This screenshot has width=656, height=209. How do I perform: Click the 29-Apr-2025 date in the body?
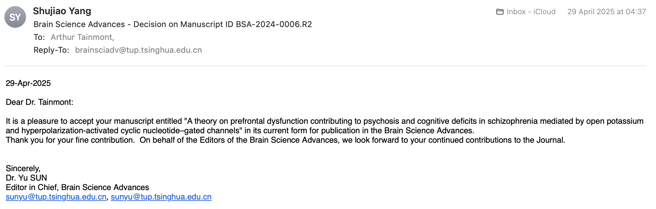[28, 83]
